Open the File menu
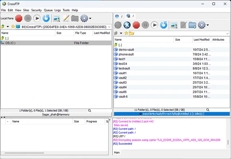The height and width of the screenshot is (159, 231). (4, 10)
